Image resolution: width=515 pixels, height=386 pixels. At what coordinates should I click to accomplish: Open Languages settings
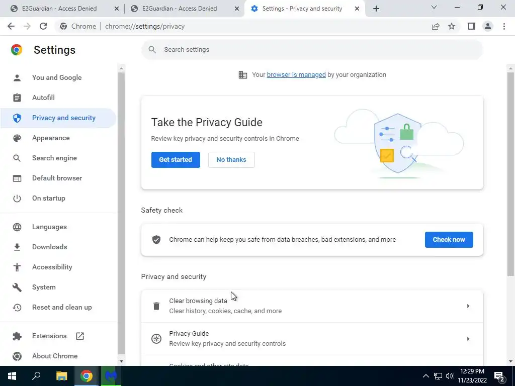(x=58, y=227)
